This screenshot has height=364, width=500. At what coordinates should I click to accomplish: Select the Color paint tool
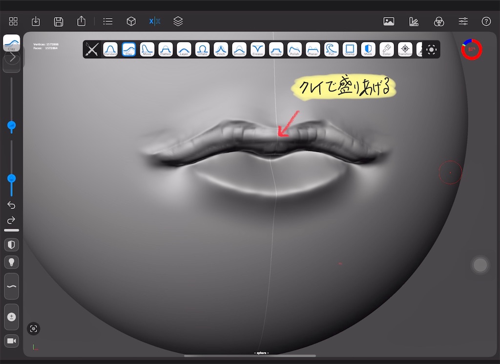[x=387, y=49]
